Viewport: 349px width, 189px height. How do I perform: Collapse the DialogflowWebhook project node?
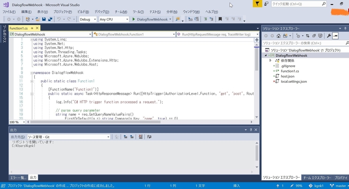(265, 56)
